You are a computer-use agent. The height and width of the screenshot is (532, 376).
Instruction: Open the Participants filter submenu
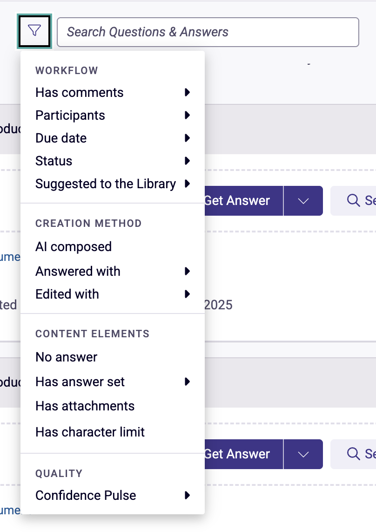tap(113, 115)
